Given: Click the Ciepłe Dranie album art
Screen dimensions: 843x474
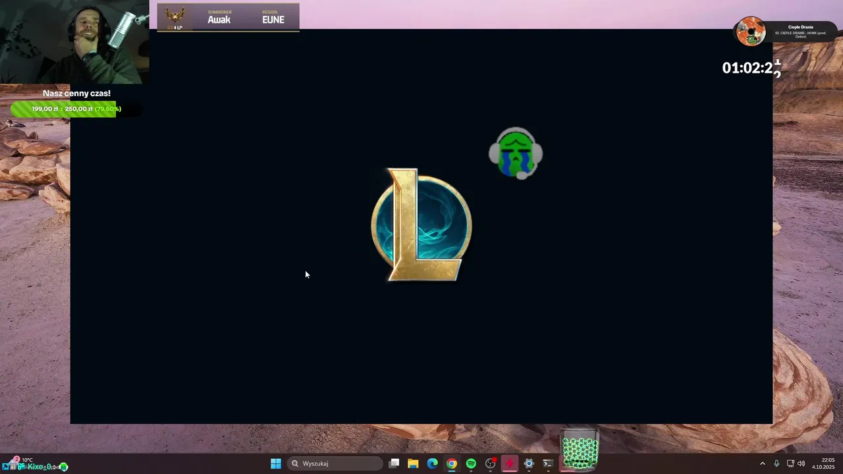Looking at the screenshot, I should 750,32.
